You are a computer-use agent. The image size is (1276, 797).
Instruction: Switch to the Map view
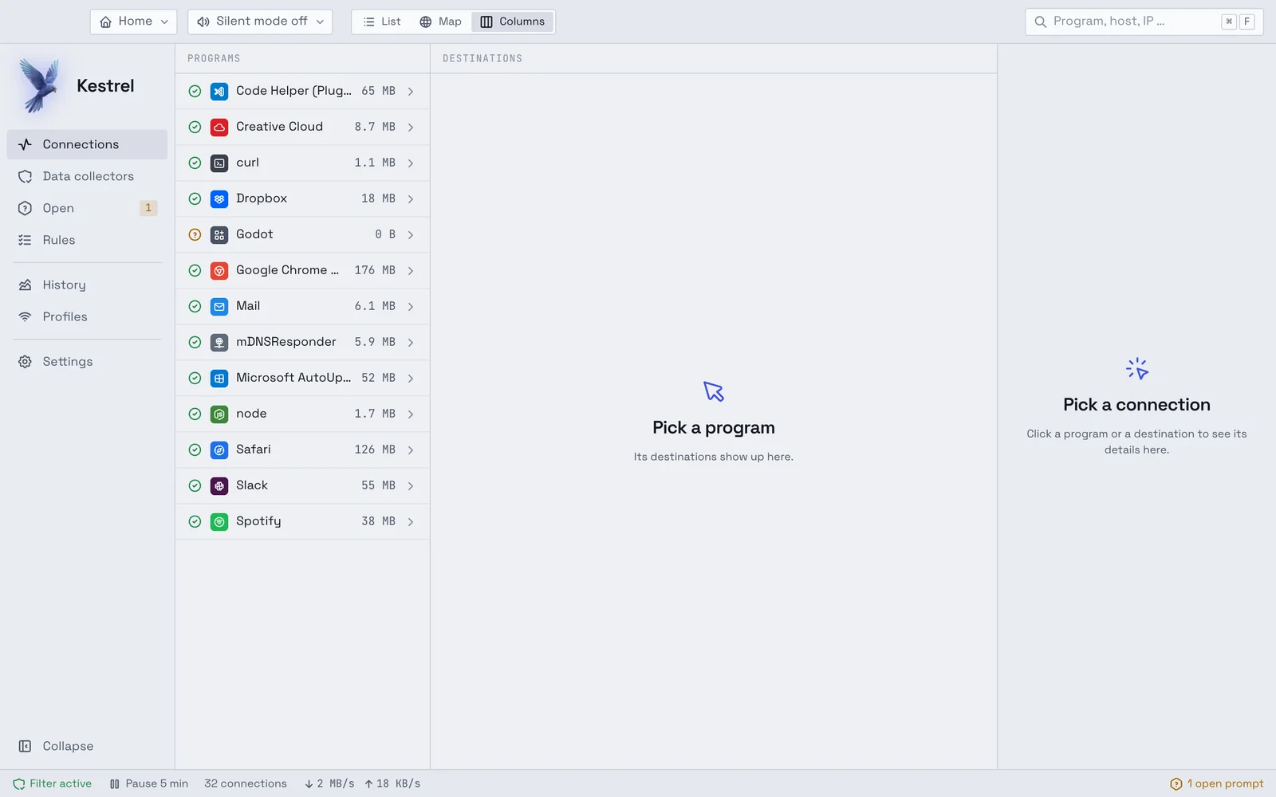click(x=440, y=22)
